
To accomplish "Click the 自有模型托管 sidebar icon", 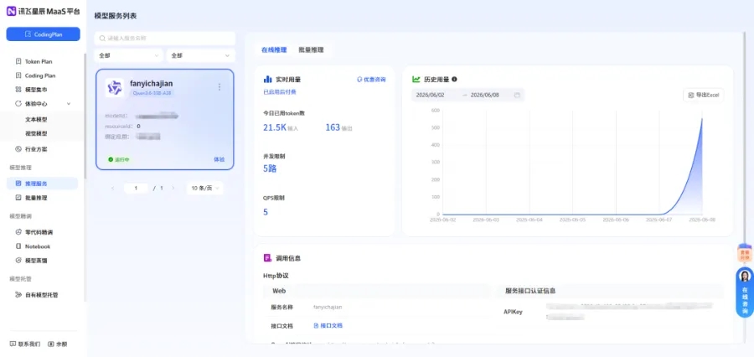I will click(x=18, y=295).
